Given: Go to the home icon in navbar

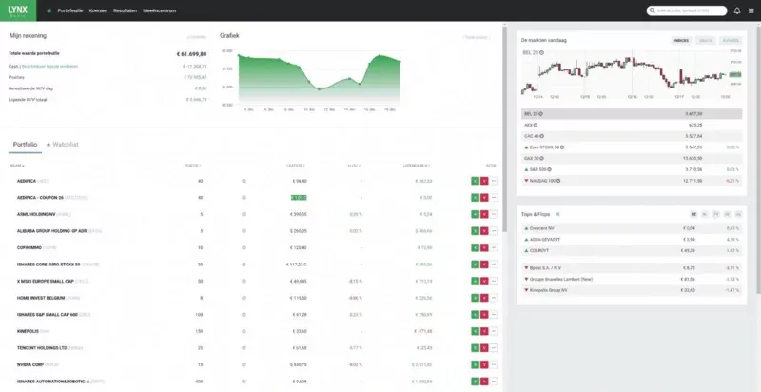Looking at the screenshot, I should pos(49,10).
